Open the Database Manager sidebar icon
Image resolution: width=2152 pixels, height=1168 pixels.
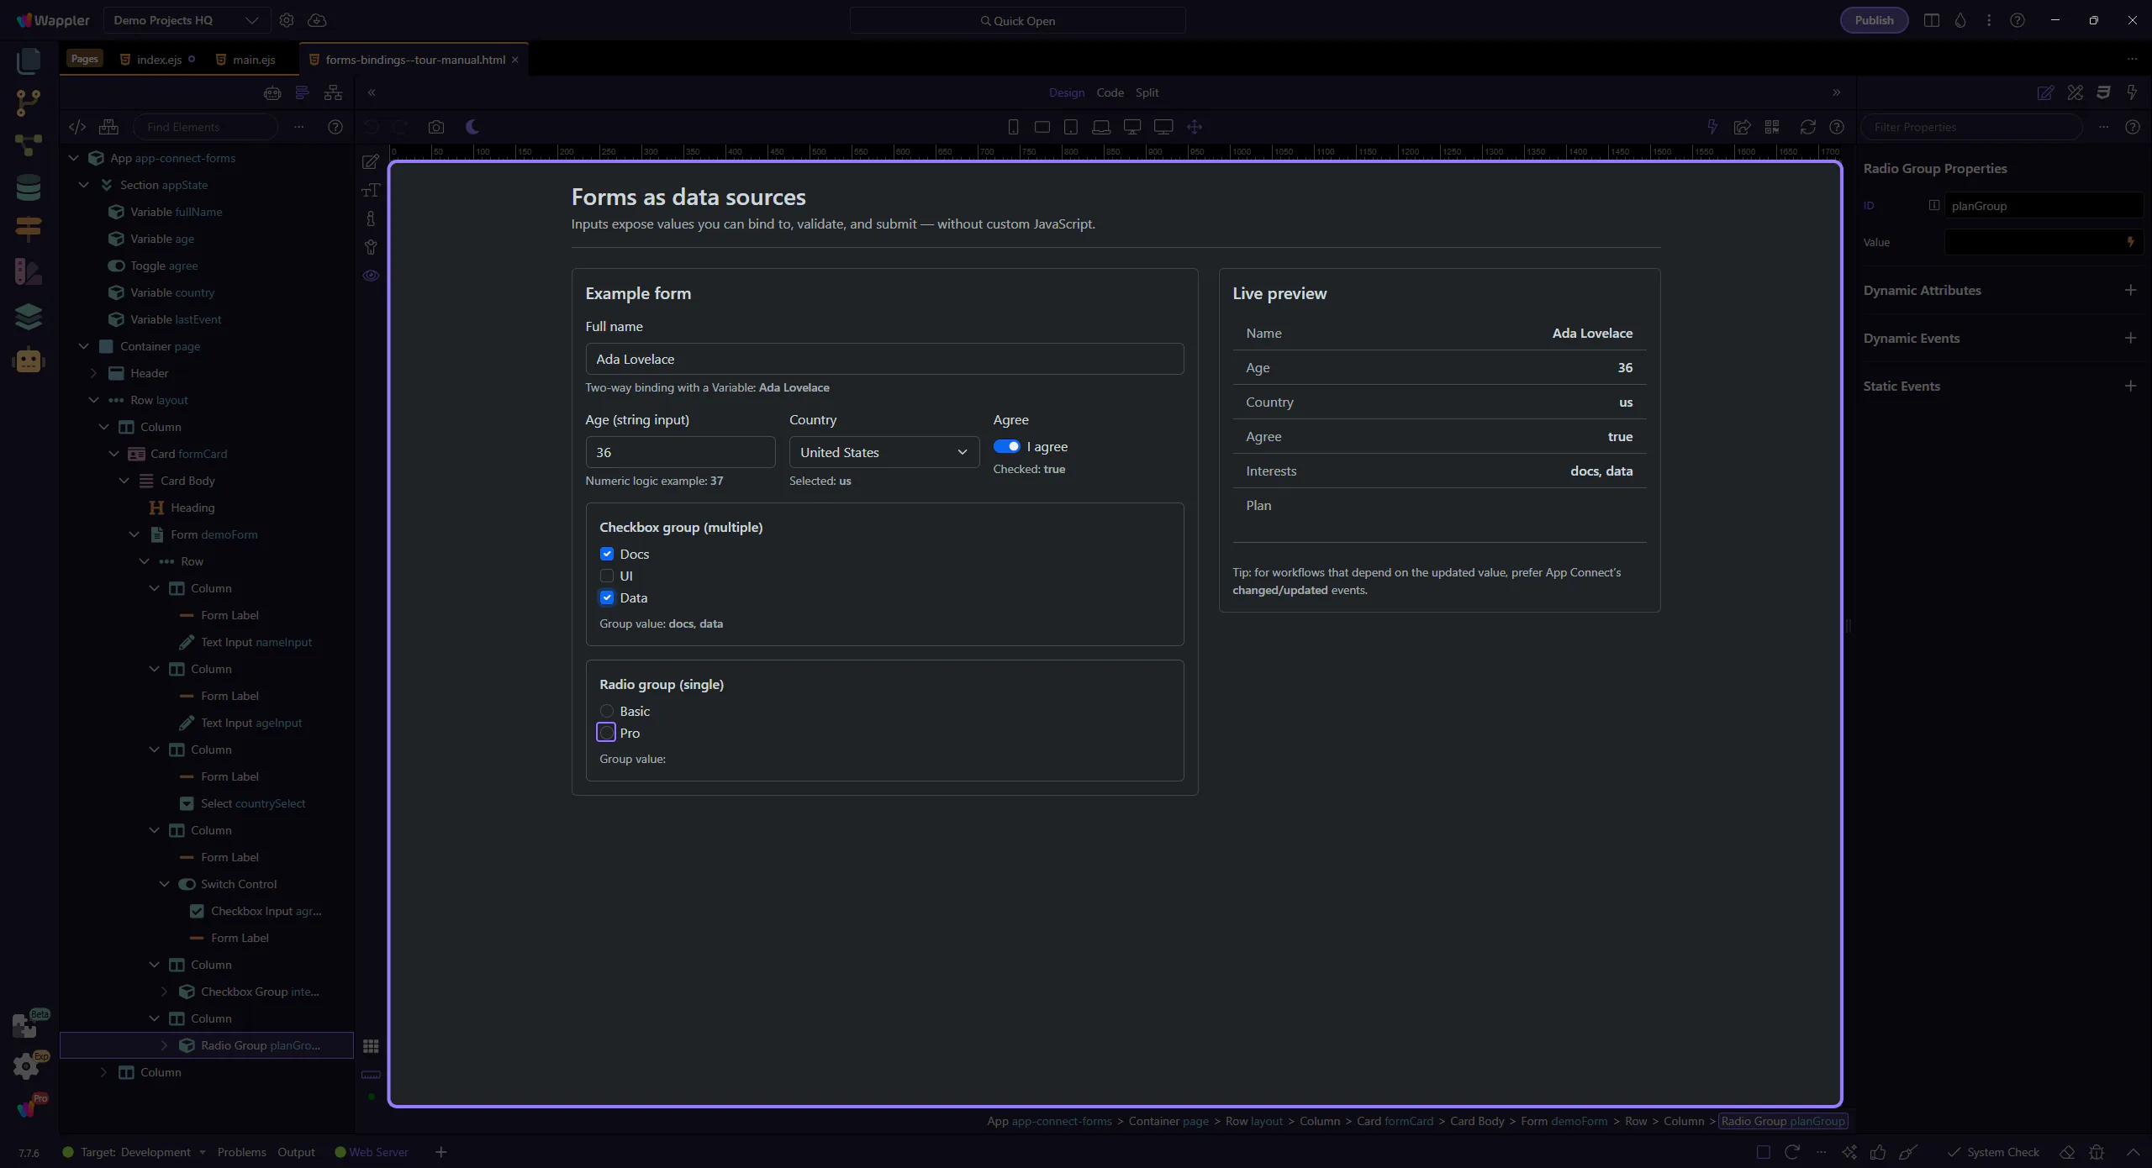pos(28,187)
